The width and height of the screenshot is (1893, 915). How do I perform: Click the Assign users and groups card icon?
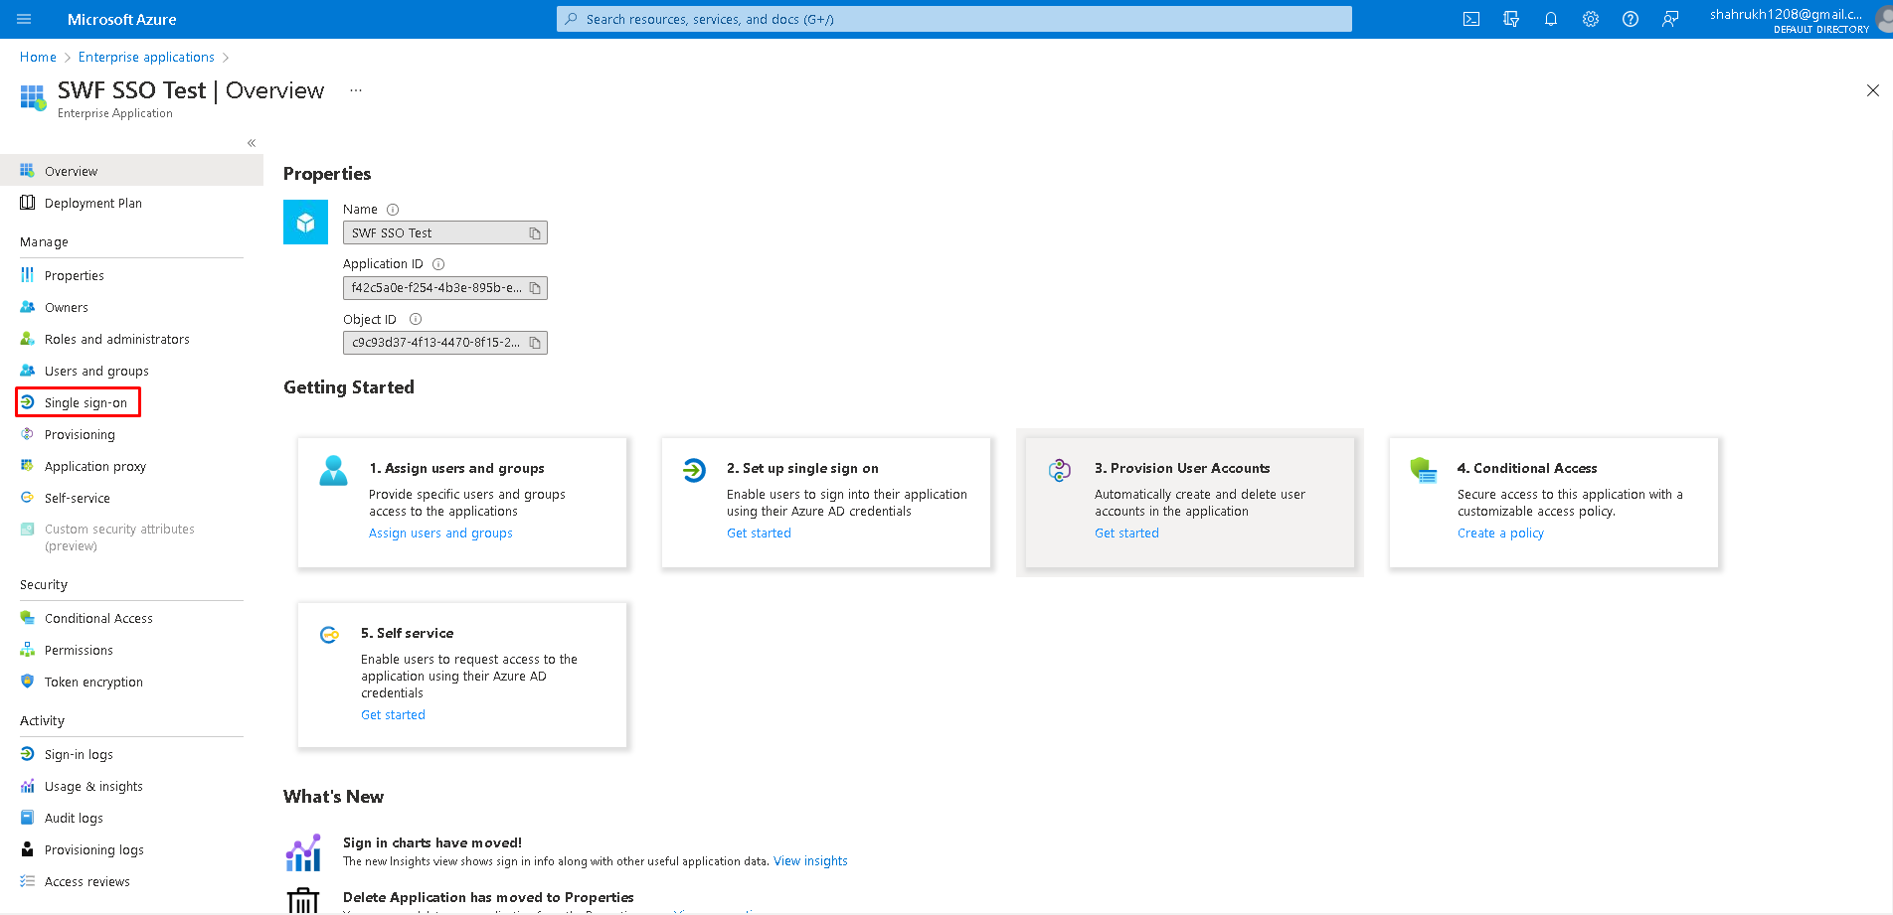pyautogui.click(x=333, y=470)
